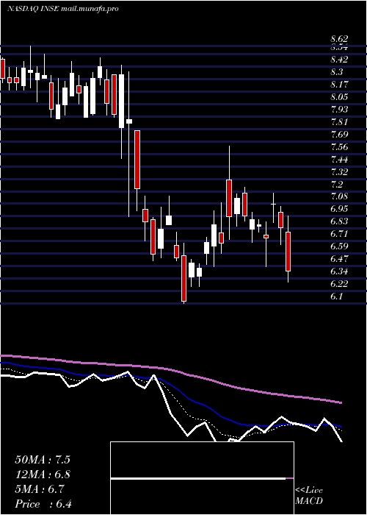
Task: Click the 7.56 price axis label
Action: pyautogui.click(x=339, y=147)
